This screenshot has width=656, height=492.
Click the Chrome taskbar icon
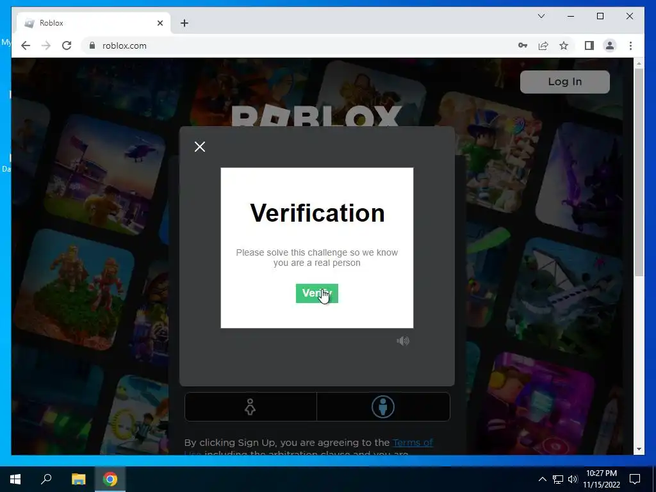click(x=110, y=479)
